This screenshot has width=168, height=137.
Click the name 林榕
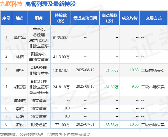[x=20, y=57]
